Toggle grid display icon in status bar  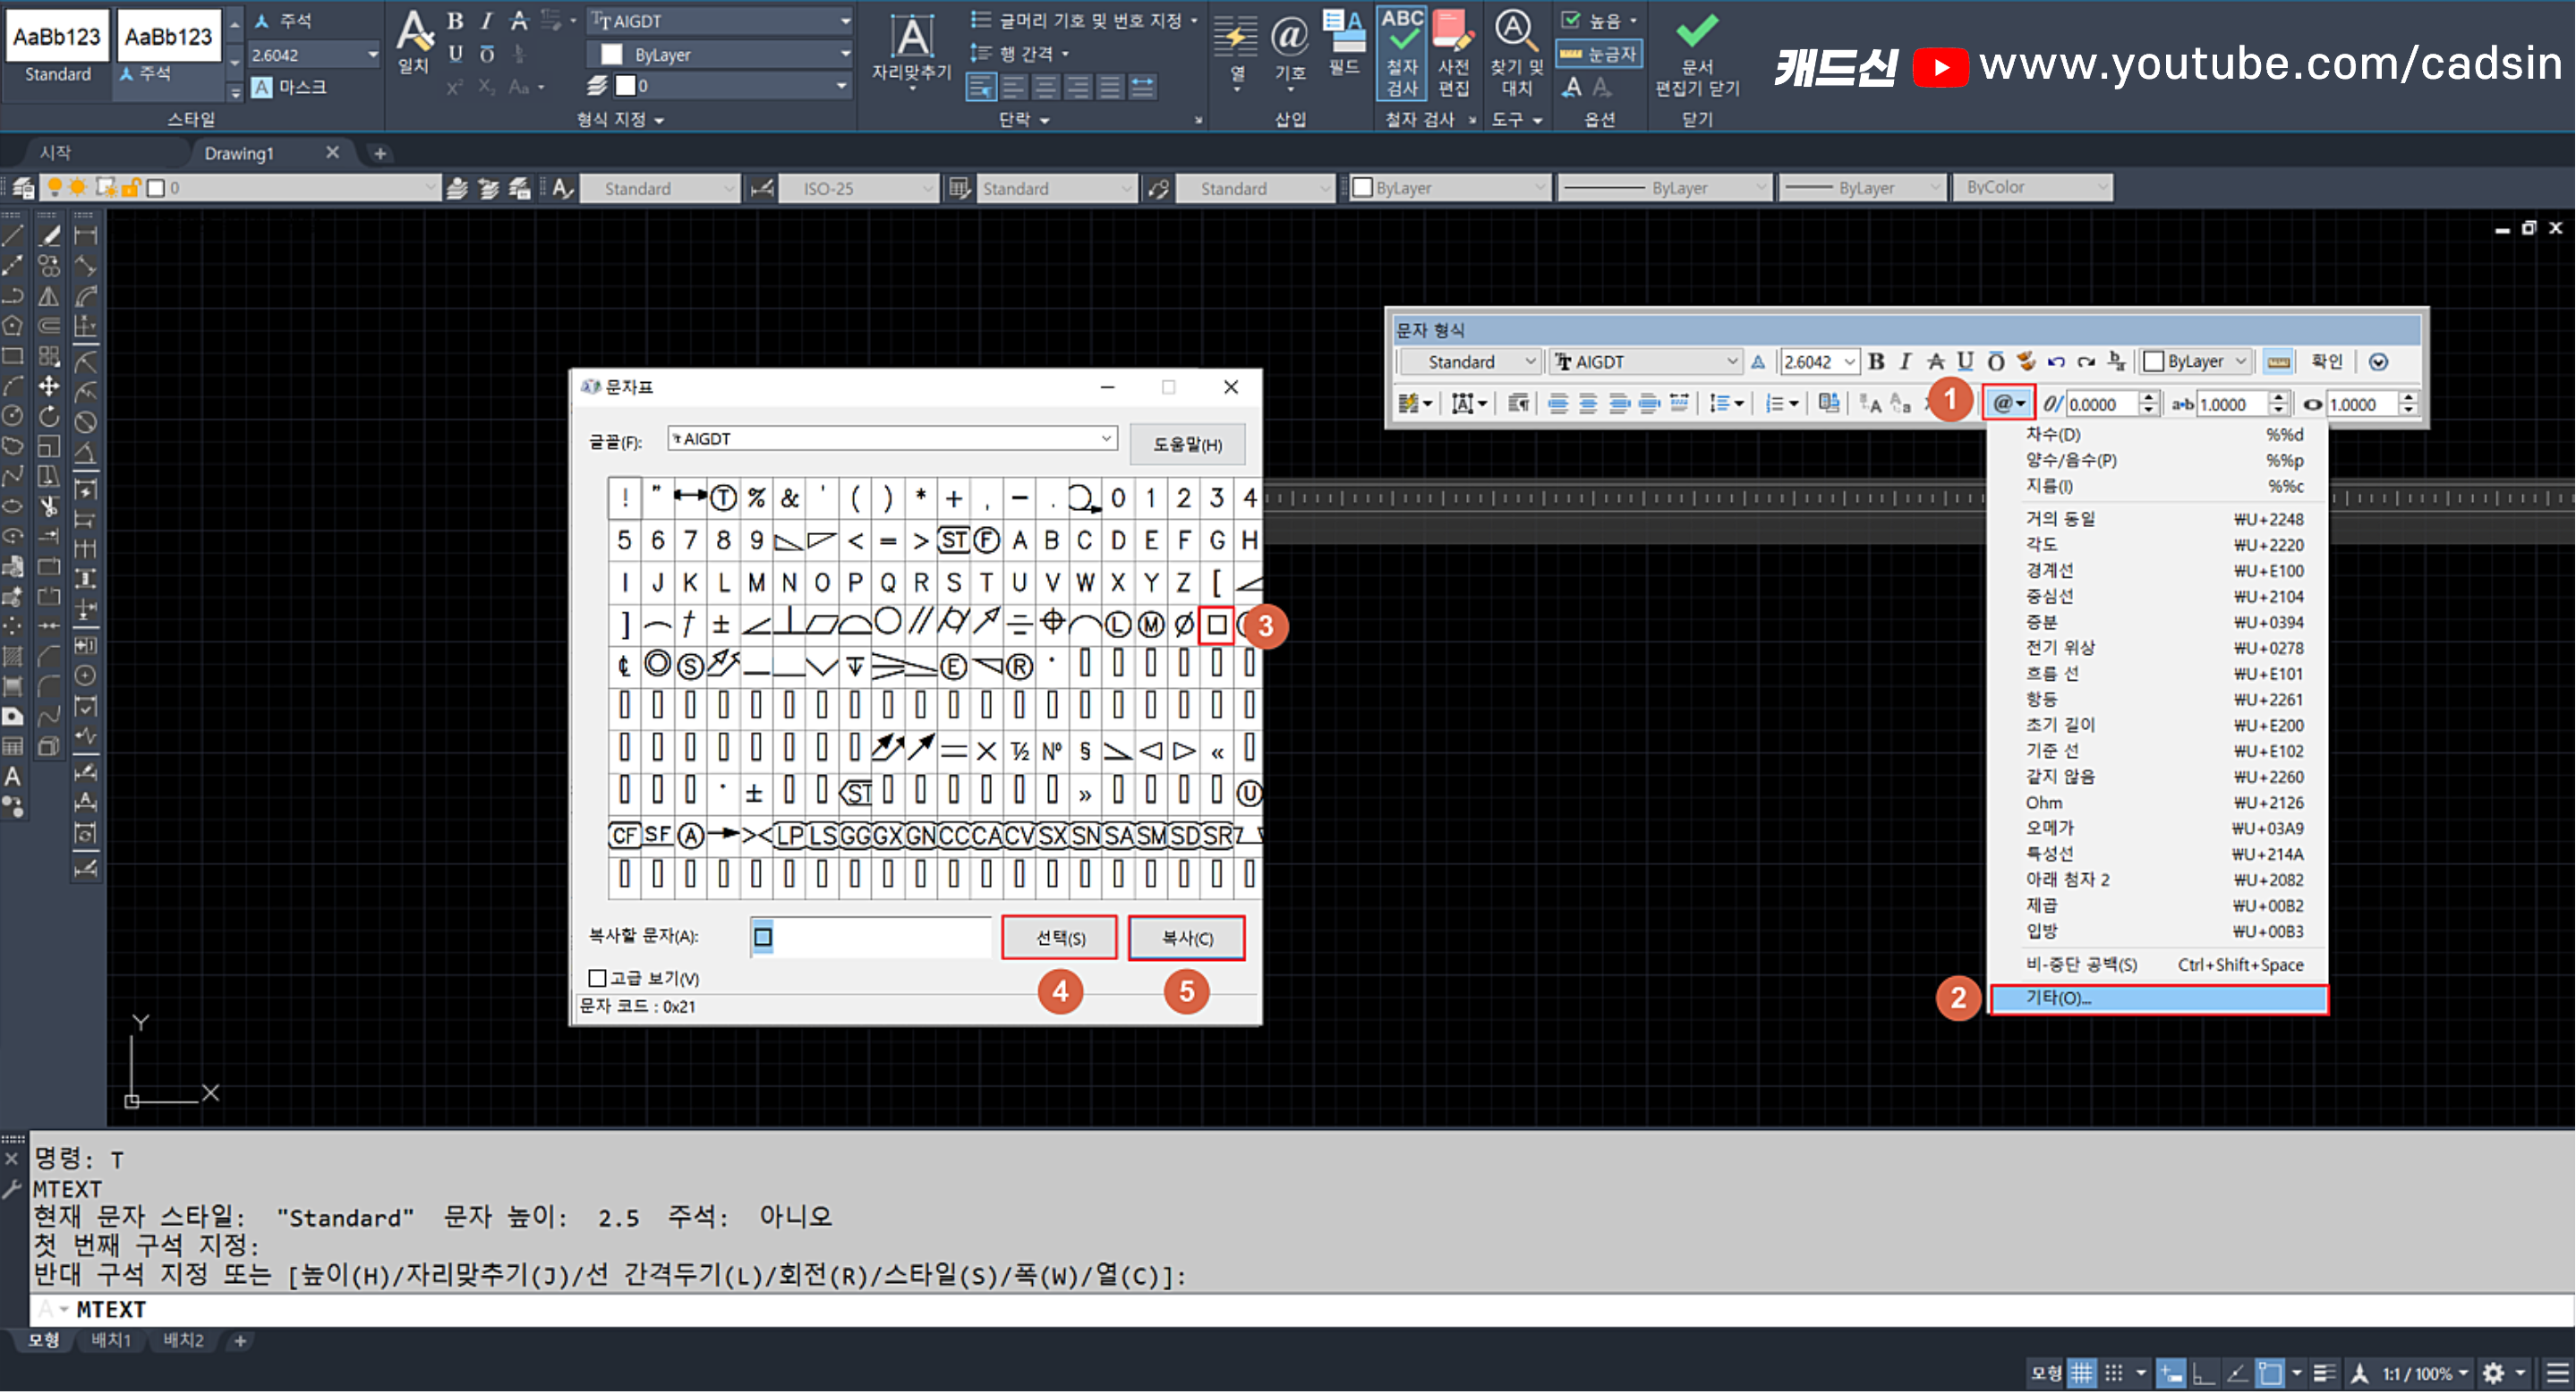2082,1373
